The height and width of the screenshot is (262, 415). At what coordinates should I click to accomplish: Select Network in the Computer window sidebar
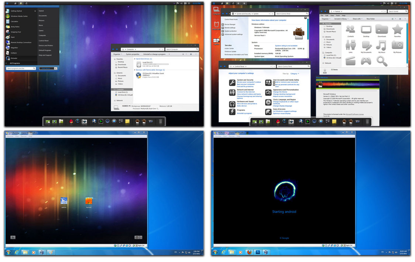point(119,101)
